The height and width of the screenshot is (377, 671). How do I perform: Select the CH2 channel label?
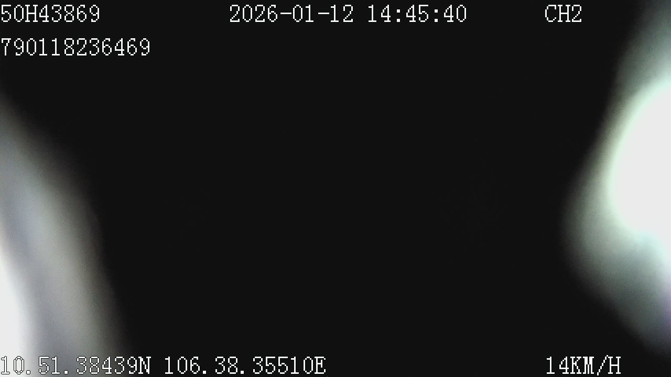(564, 14)
